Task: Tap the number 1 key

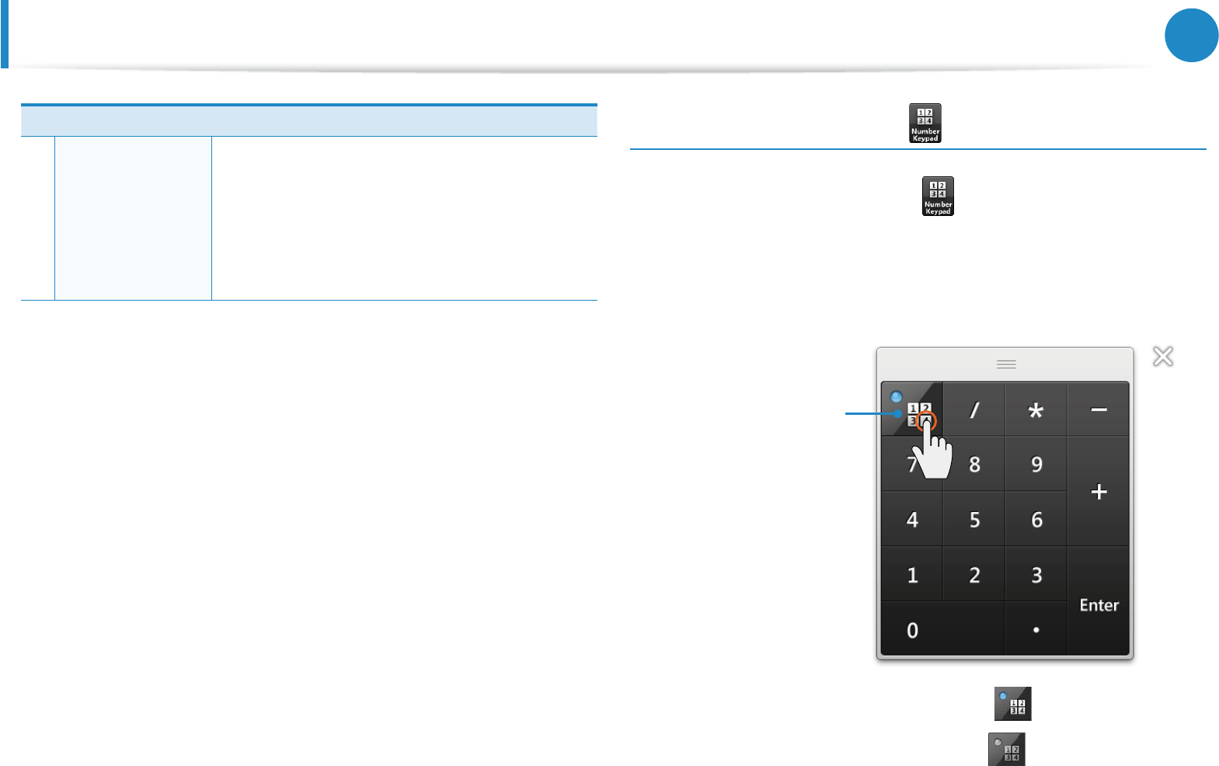Action: (912, 574)
